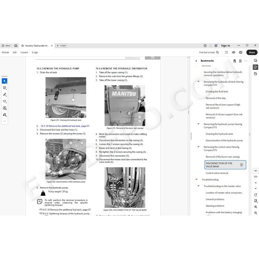Select the Add comment tool
Screen dimensions: 259x259
(4, 88)
